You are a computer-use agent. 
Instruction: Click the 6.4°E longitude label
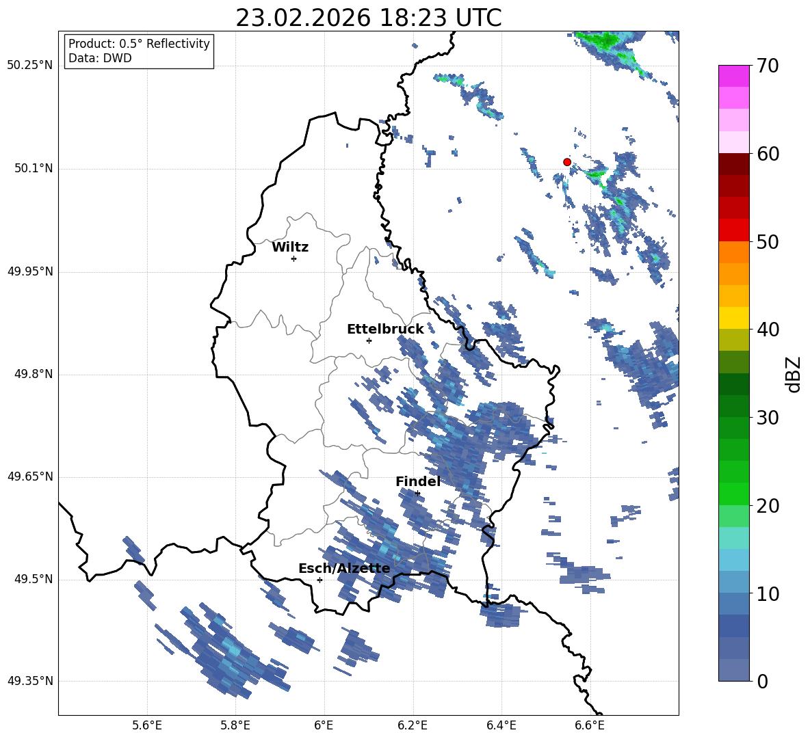click(x=501, y=725)
